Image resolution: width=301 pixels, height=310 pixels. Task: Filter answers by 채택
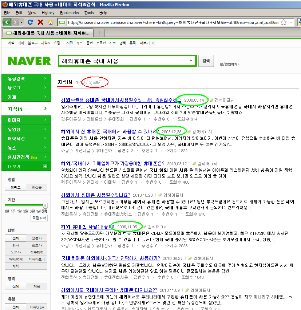(15, 266)
